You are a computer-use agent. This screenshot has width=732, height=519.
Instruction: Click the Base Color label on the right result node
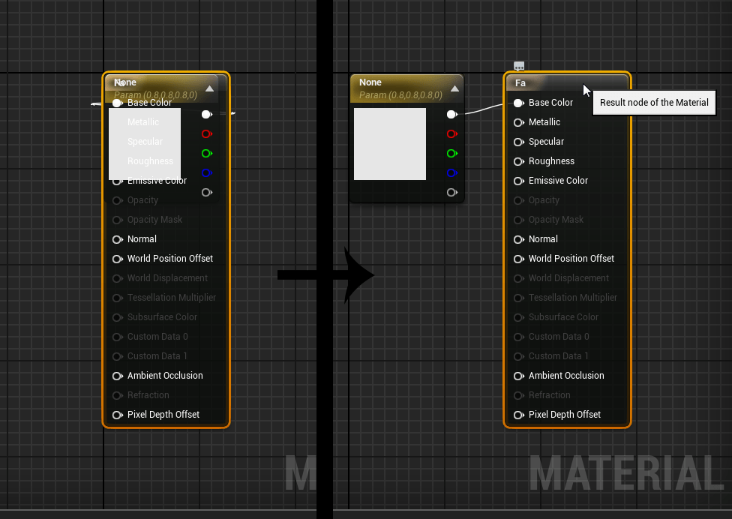[550, 103]
